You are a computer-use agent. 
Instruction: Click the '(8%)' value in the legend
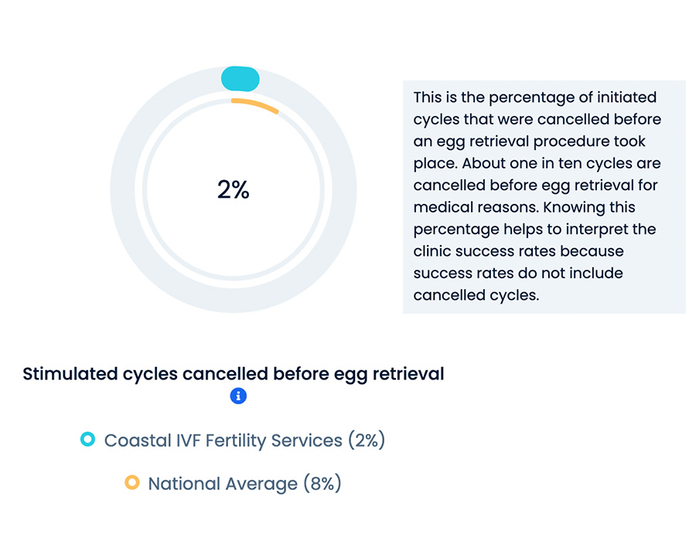322,483
